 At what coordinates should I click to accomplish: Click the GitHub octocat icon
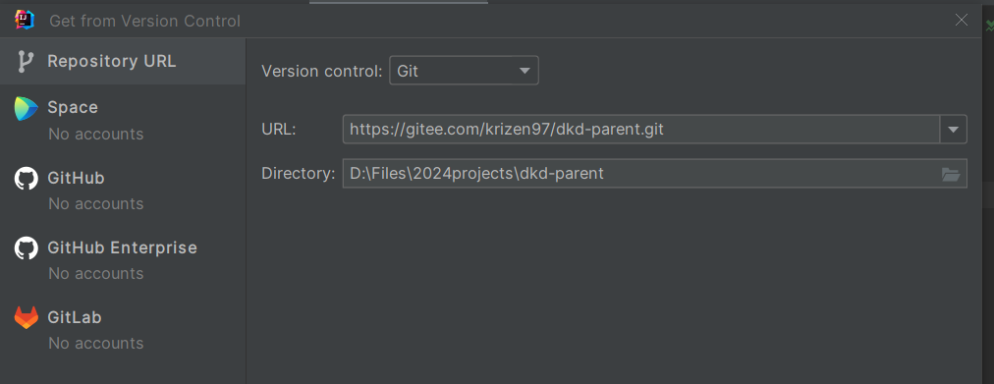26,179
